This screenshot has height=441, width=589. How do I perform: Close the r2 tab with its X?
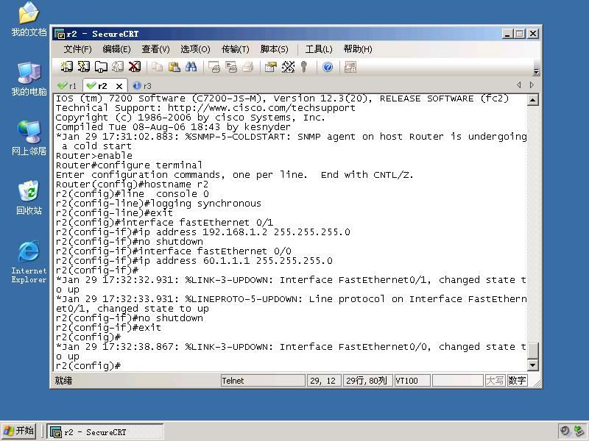119,86
